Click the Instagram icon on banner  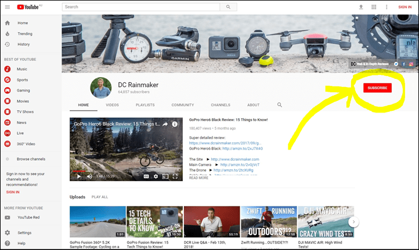[x=411, y=64]
